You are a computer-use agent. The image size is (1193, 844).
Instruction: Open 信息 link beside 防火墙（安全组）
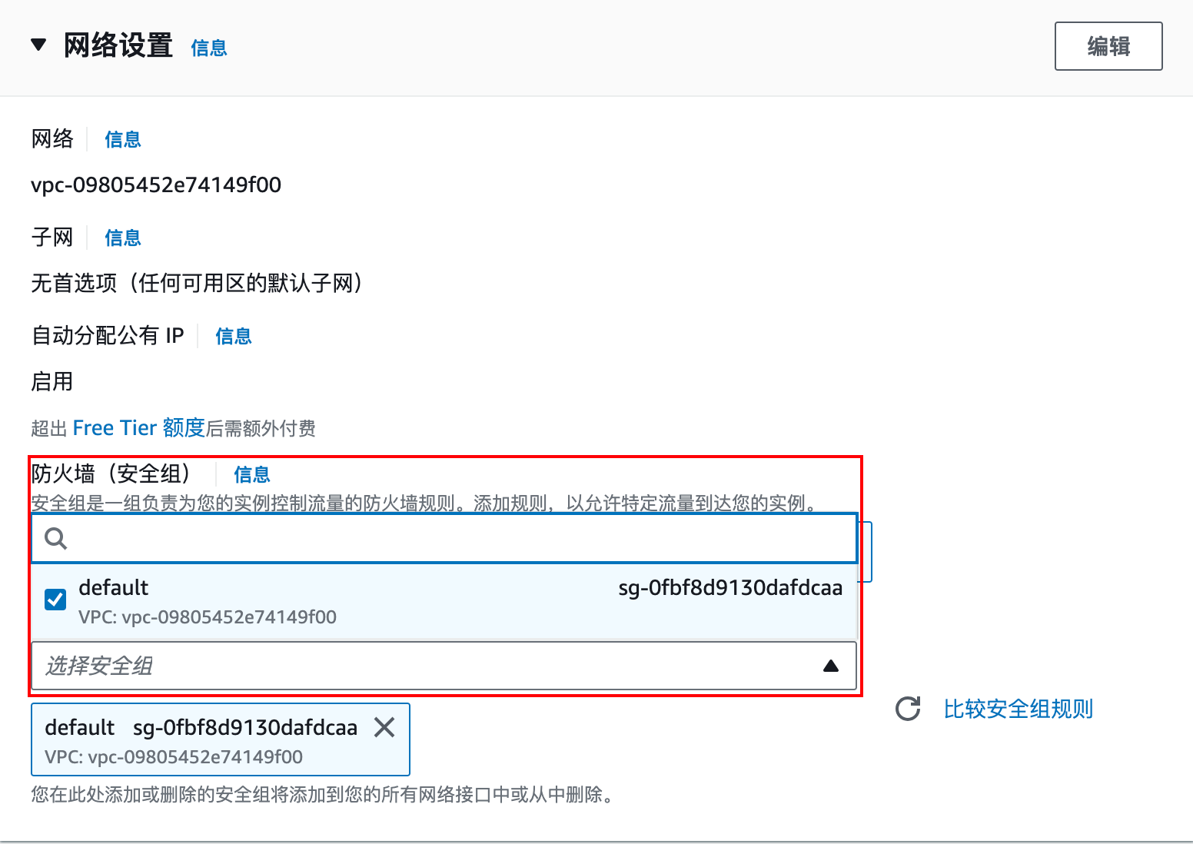click(x=251, y=474)
